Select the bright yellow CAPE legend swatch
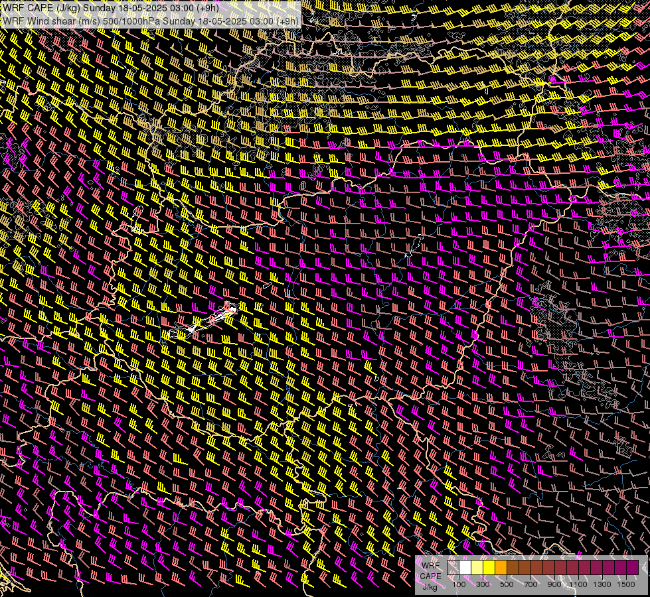Image resolution: width=650 pixels, height=597 pixels. (x=489, y=567)
